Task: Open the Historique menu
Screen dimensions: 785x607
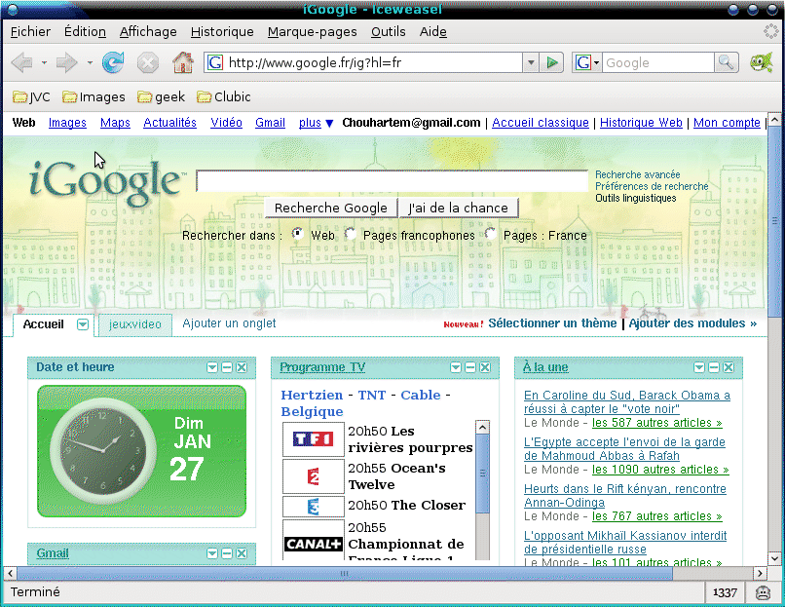Action: pyautogui.click(x=222, y=31)
